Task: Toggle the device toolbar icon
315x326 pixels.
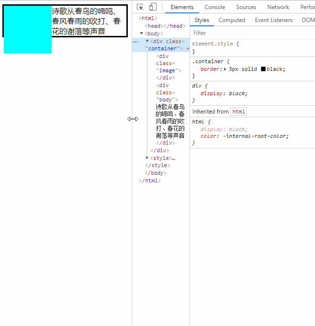Action: pyautogui.click(x=153, y=7)
